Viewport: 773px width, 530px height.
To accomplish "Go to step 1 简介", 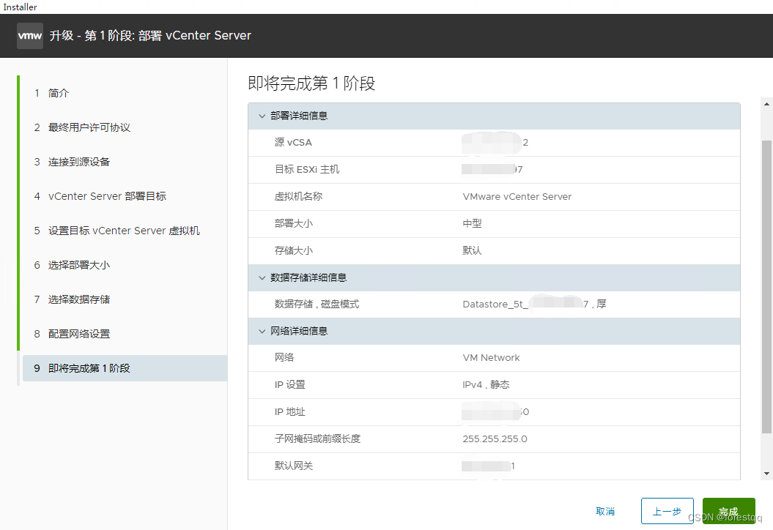I will pyautogui.click(x=51, y=93).
